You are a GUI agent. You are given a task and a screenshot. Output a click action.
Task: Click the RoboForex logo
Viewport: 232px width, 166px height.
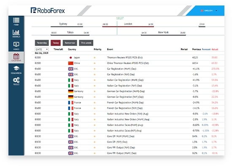tap(48, 11)
